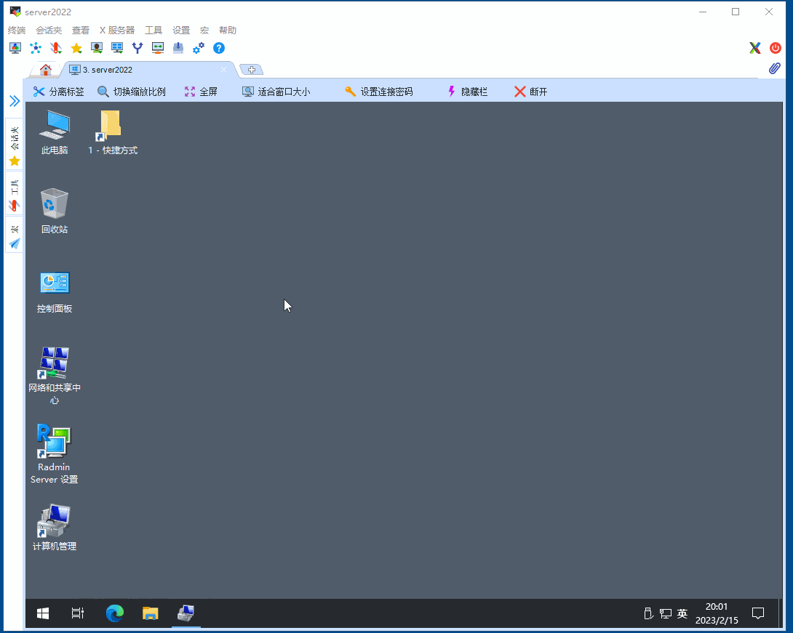
Task: Click the Tunneling monitor-with-arrows toolbar icon
Action: [158, 48]
